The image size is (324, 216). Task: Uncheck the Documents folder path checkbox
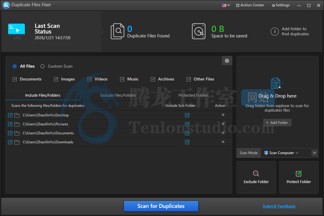pos(10,133)
